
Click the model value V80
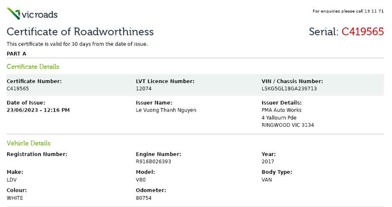141,179
